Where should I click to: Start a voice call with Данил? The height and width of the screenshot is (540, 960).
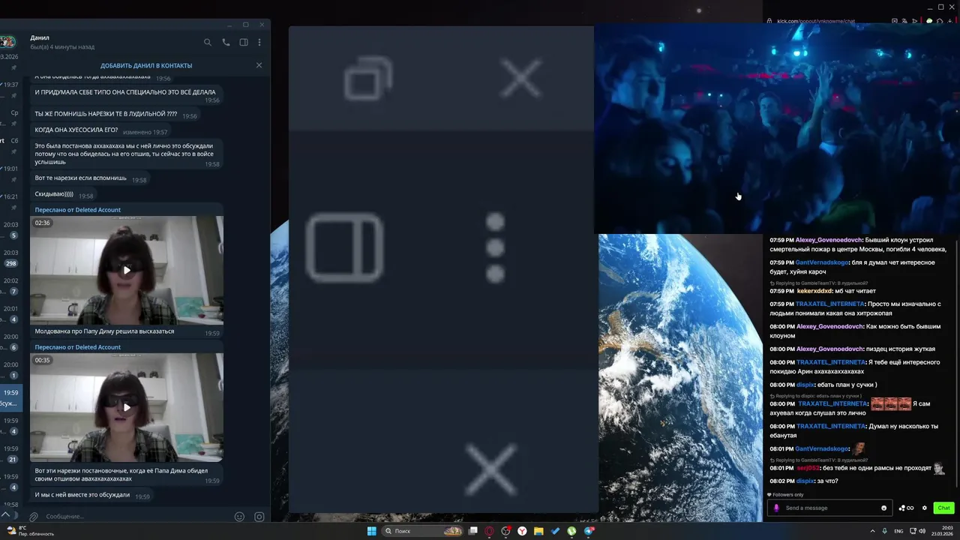tap(226, 43)
